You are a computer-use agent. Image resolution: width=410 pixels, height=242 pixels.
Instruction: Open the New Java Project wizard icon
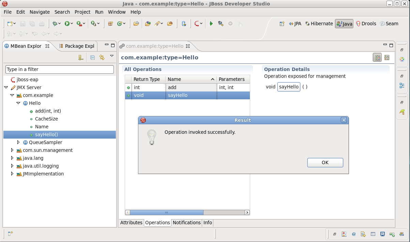pos(110,24)
